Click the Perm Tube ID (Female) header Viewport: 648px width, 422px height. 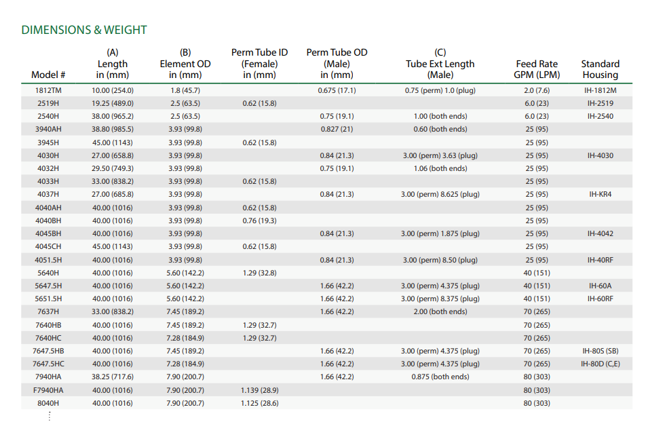click(259, 64)
